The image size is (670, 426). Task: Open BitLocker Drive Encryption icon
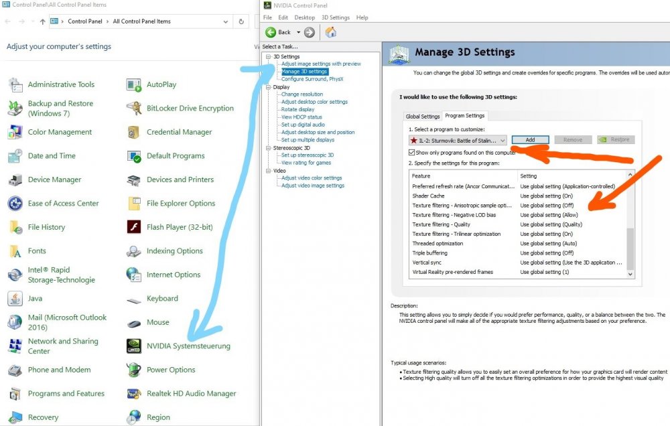[x=134, y=108]
